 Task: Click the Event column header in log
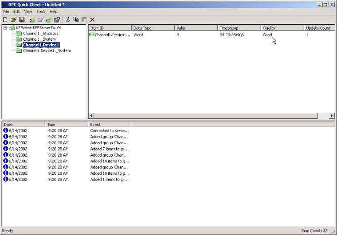click(109, 125)
